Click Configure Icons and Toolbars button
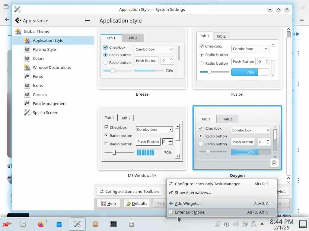Viewport: 309px width, 231px height. pyautogui.click(x=129, y=191)
